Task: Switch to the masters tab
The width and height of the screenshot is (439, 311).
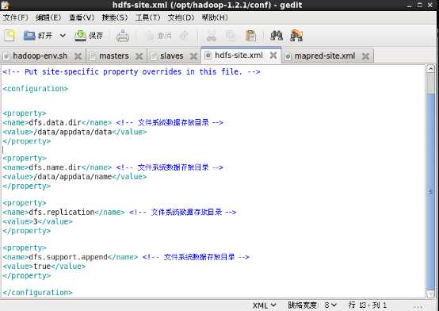Action: click(x=114, y=56)
